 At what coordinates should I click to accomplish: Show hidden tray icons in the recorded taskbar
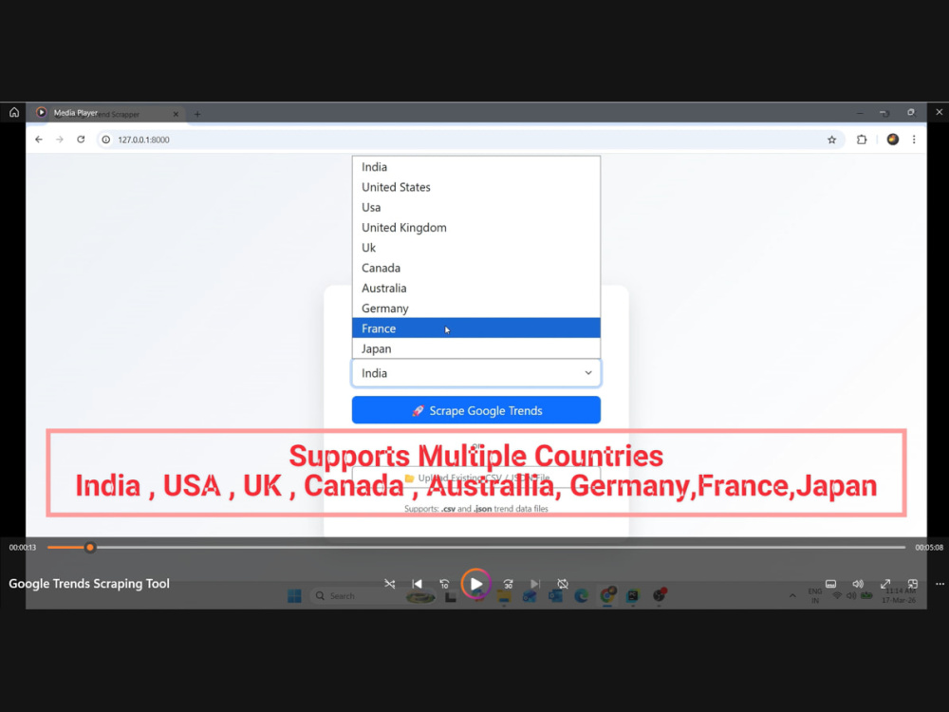(792, 596)
